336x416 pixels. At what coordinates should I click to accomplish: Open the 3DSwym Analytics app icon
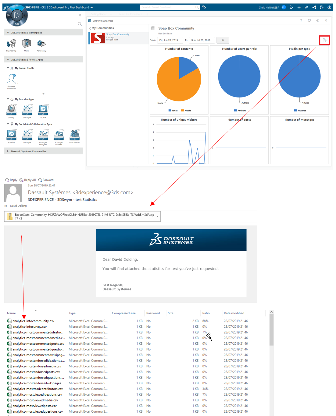click(43, 135)
